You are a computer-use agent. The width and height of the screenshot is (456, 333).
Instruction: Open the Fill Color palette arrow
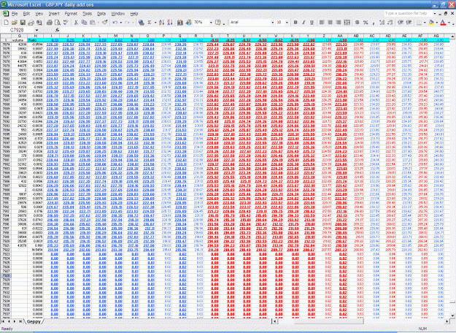437,23
